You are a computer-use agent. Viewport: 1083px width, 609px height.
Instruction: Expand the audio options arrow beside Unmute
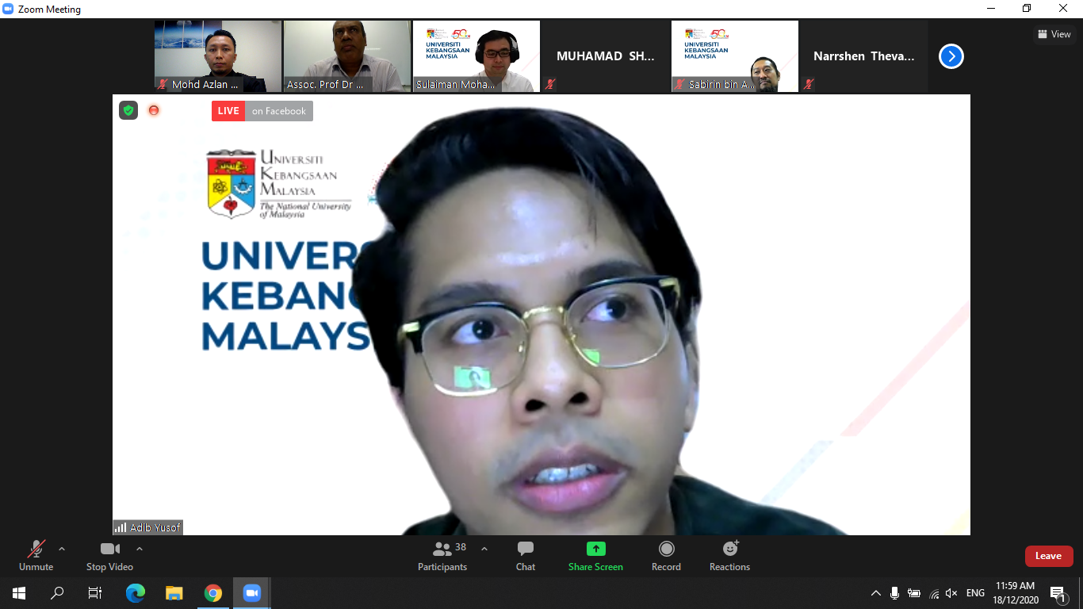coord(62,549)
